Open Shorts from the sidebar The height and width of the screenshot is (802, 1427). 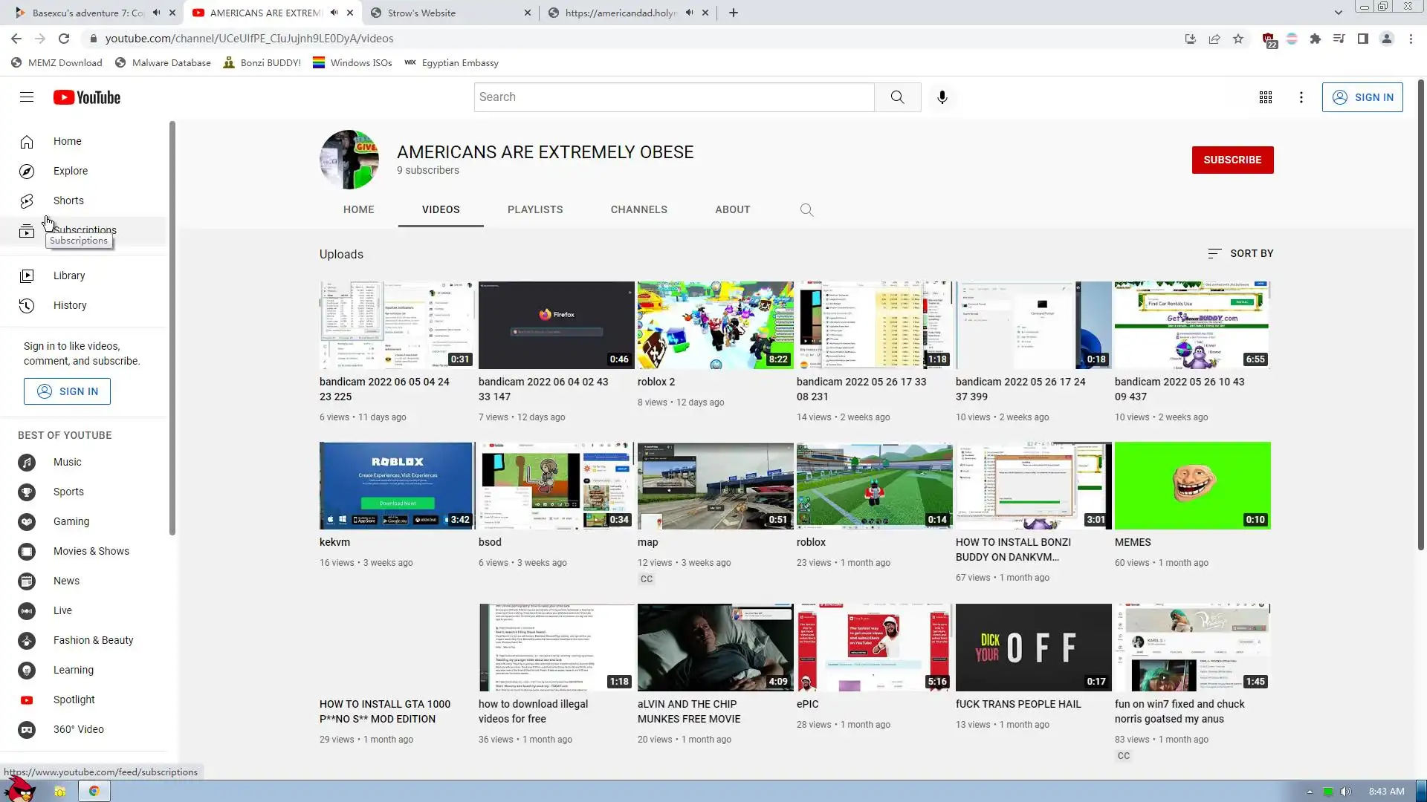68,200
